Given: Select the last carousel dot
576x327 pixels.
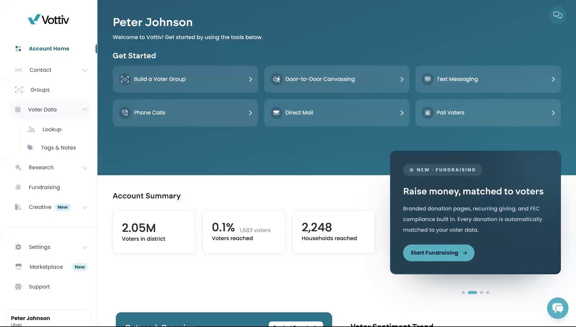Looking at the screenshot, I should click(x=487, y=292).
